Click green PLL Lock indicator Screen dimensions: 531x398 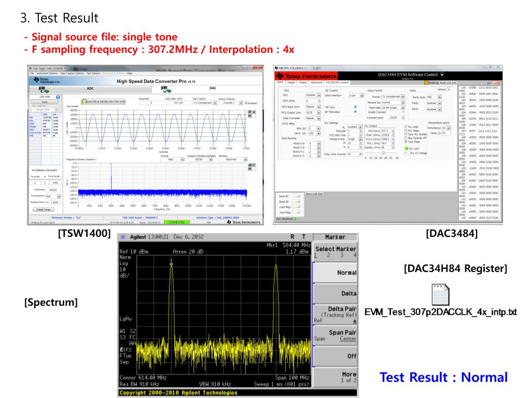coord(407,148)
